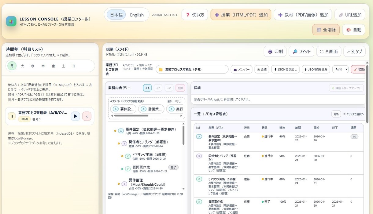Image resolution: width=373 pixels, height=214 pixels.
Task: Click the 担当 column header
Action: point(247,128)
